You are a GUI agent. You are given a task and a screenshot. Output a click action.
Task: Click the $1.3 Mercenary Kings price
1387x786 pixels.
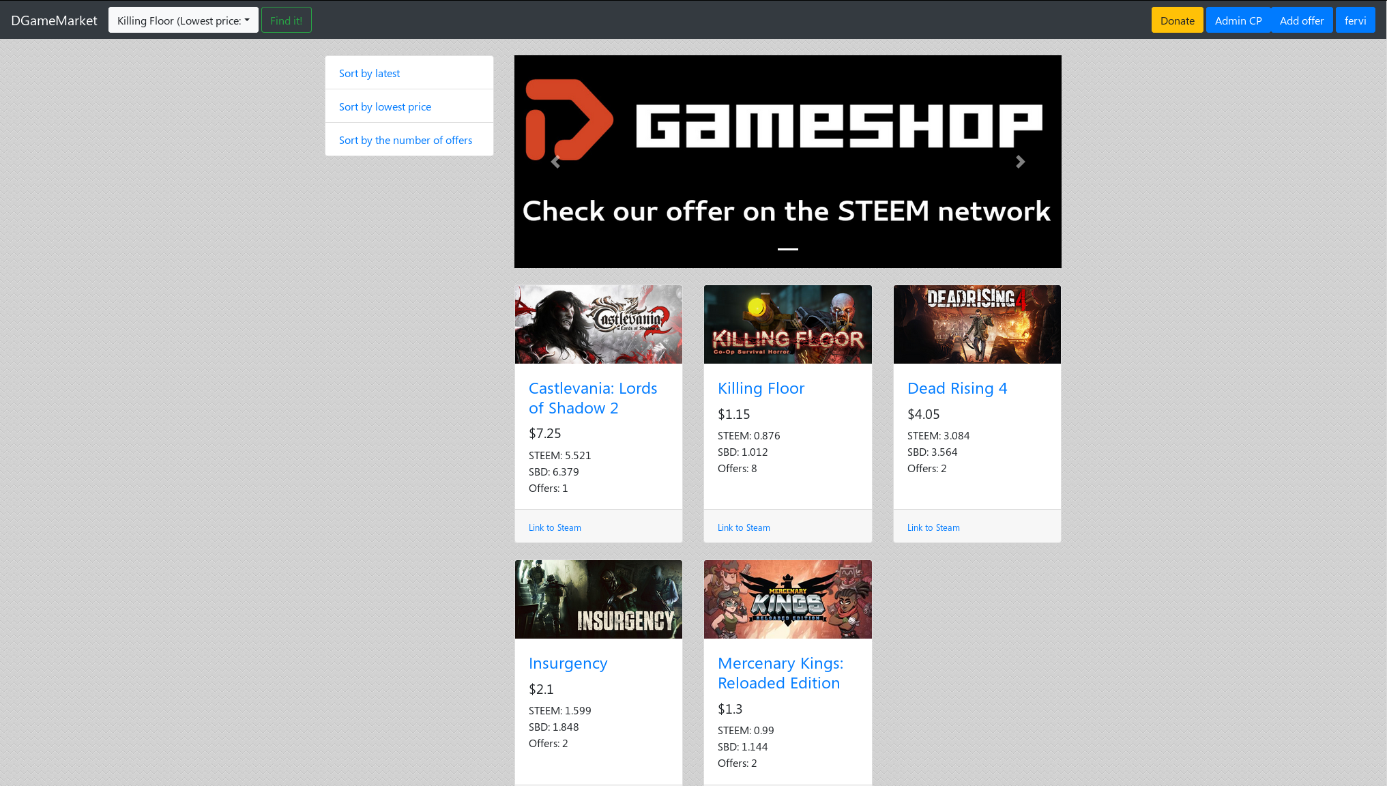[730, 709]
